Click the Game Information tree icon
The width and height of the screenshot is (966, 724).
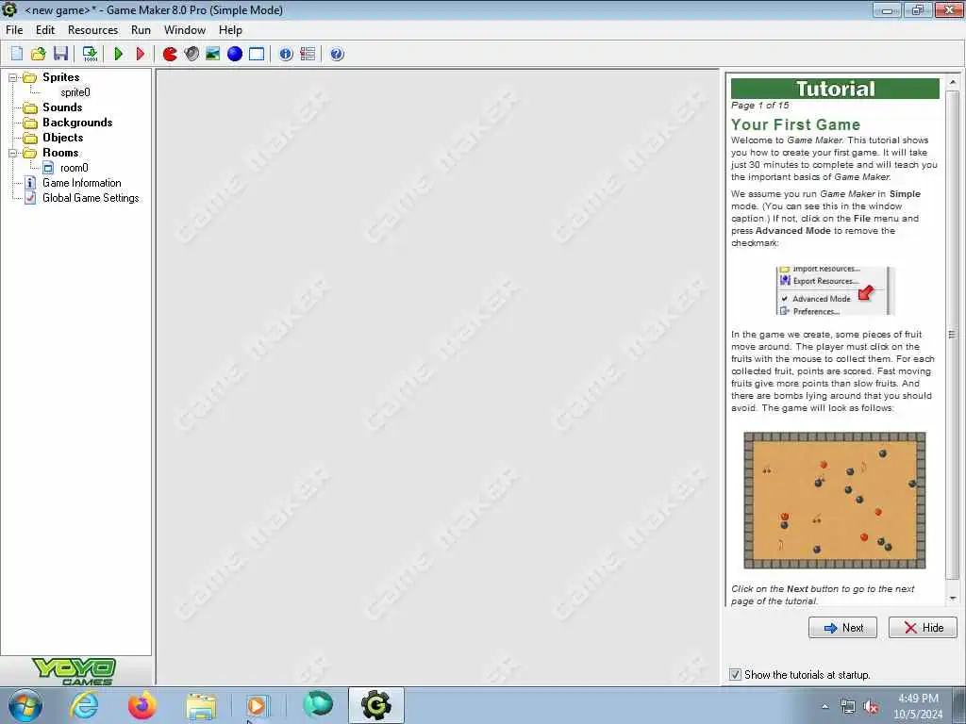click(x=29, y=183)
